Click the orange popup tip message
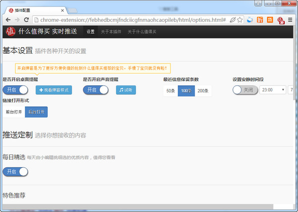Viewport: 298px width, 212px height. point(93,68)
